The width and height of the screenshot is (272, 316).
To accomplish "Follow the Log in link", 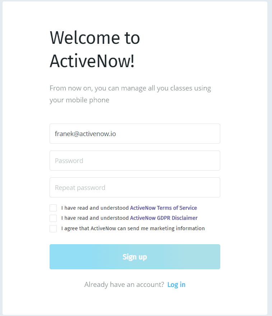I will point(176,284).
